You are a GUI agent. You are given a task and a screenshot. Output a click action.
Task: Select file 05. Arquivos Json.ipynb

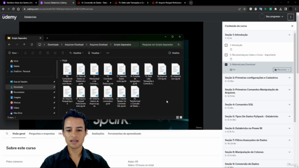176,72
